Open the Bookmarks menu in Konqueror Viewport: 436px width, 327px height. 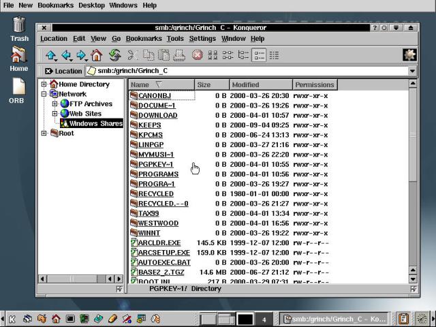(x=144, y=39)
